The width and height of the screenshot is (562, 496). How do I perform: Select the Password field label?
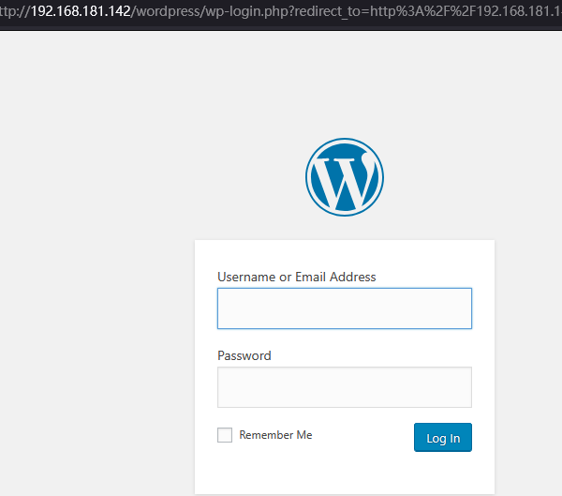click(244, 355)
